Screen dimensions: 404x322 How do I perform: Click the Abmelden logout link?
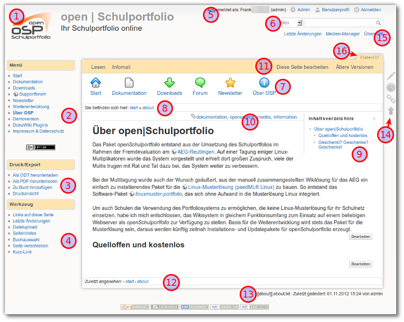(x=367, y=9)
